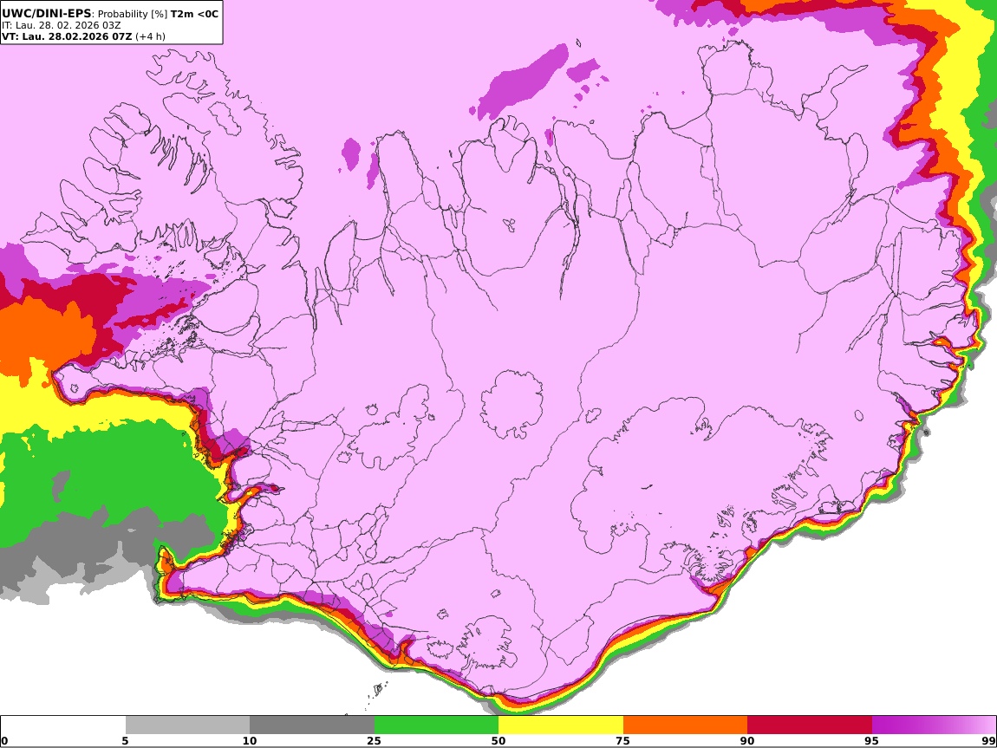
Task: Click the colorbar tick label '75'
Action: coord(623,741)
